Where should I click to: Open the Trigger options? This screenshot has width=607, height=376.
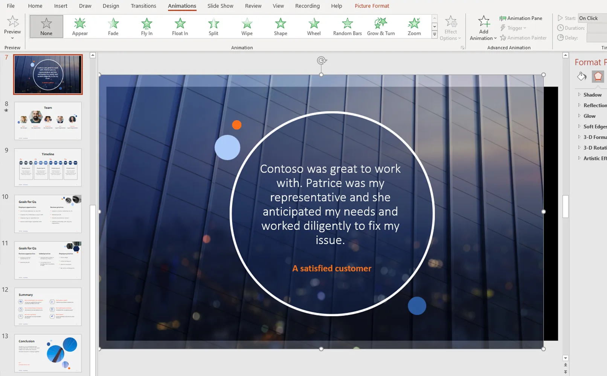click(513, 28)
